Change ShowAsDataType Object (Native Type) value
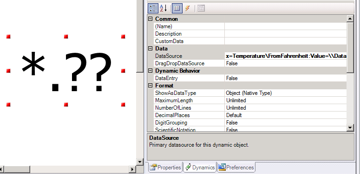 [285, 93]
